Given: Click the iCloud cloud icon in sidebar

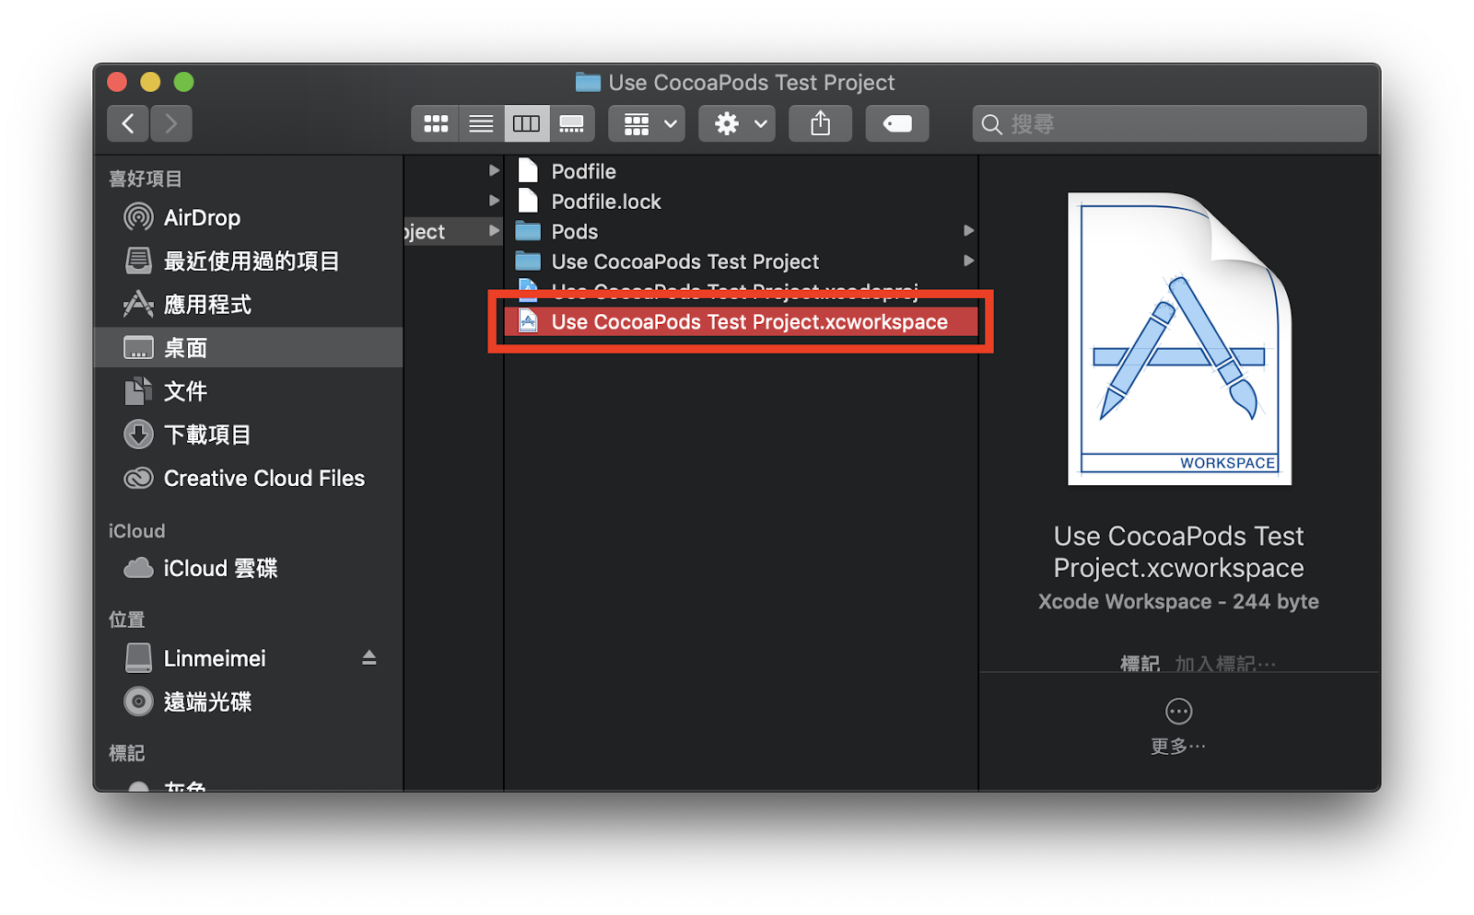Looking at the screenshot, I should [138, 568].
